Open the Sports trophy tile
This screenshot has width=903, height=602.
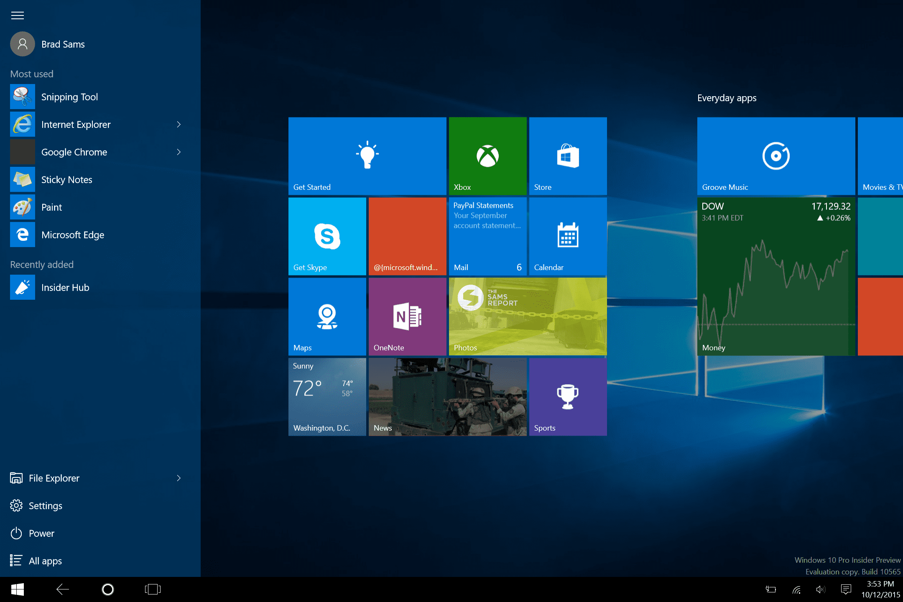click(568, 397)
